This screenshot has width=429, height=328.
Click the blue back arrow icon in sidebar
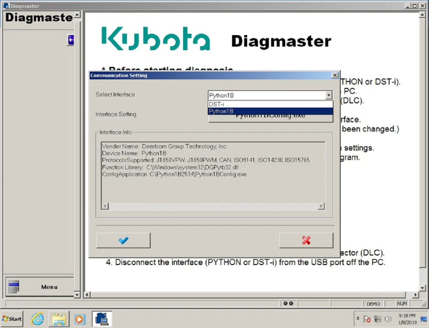(x=71, y=40)
